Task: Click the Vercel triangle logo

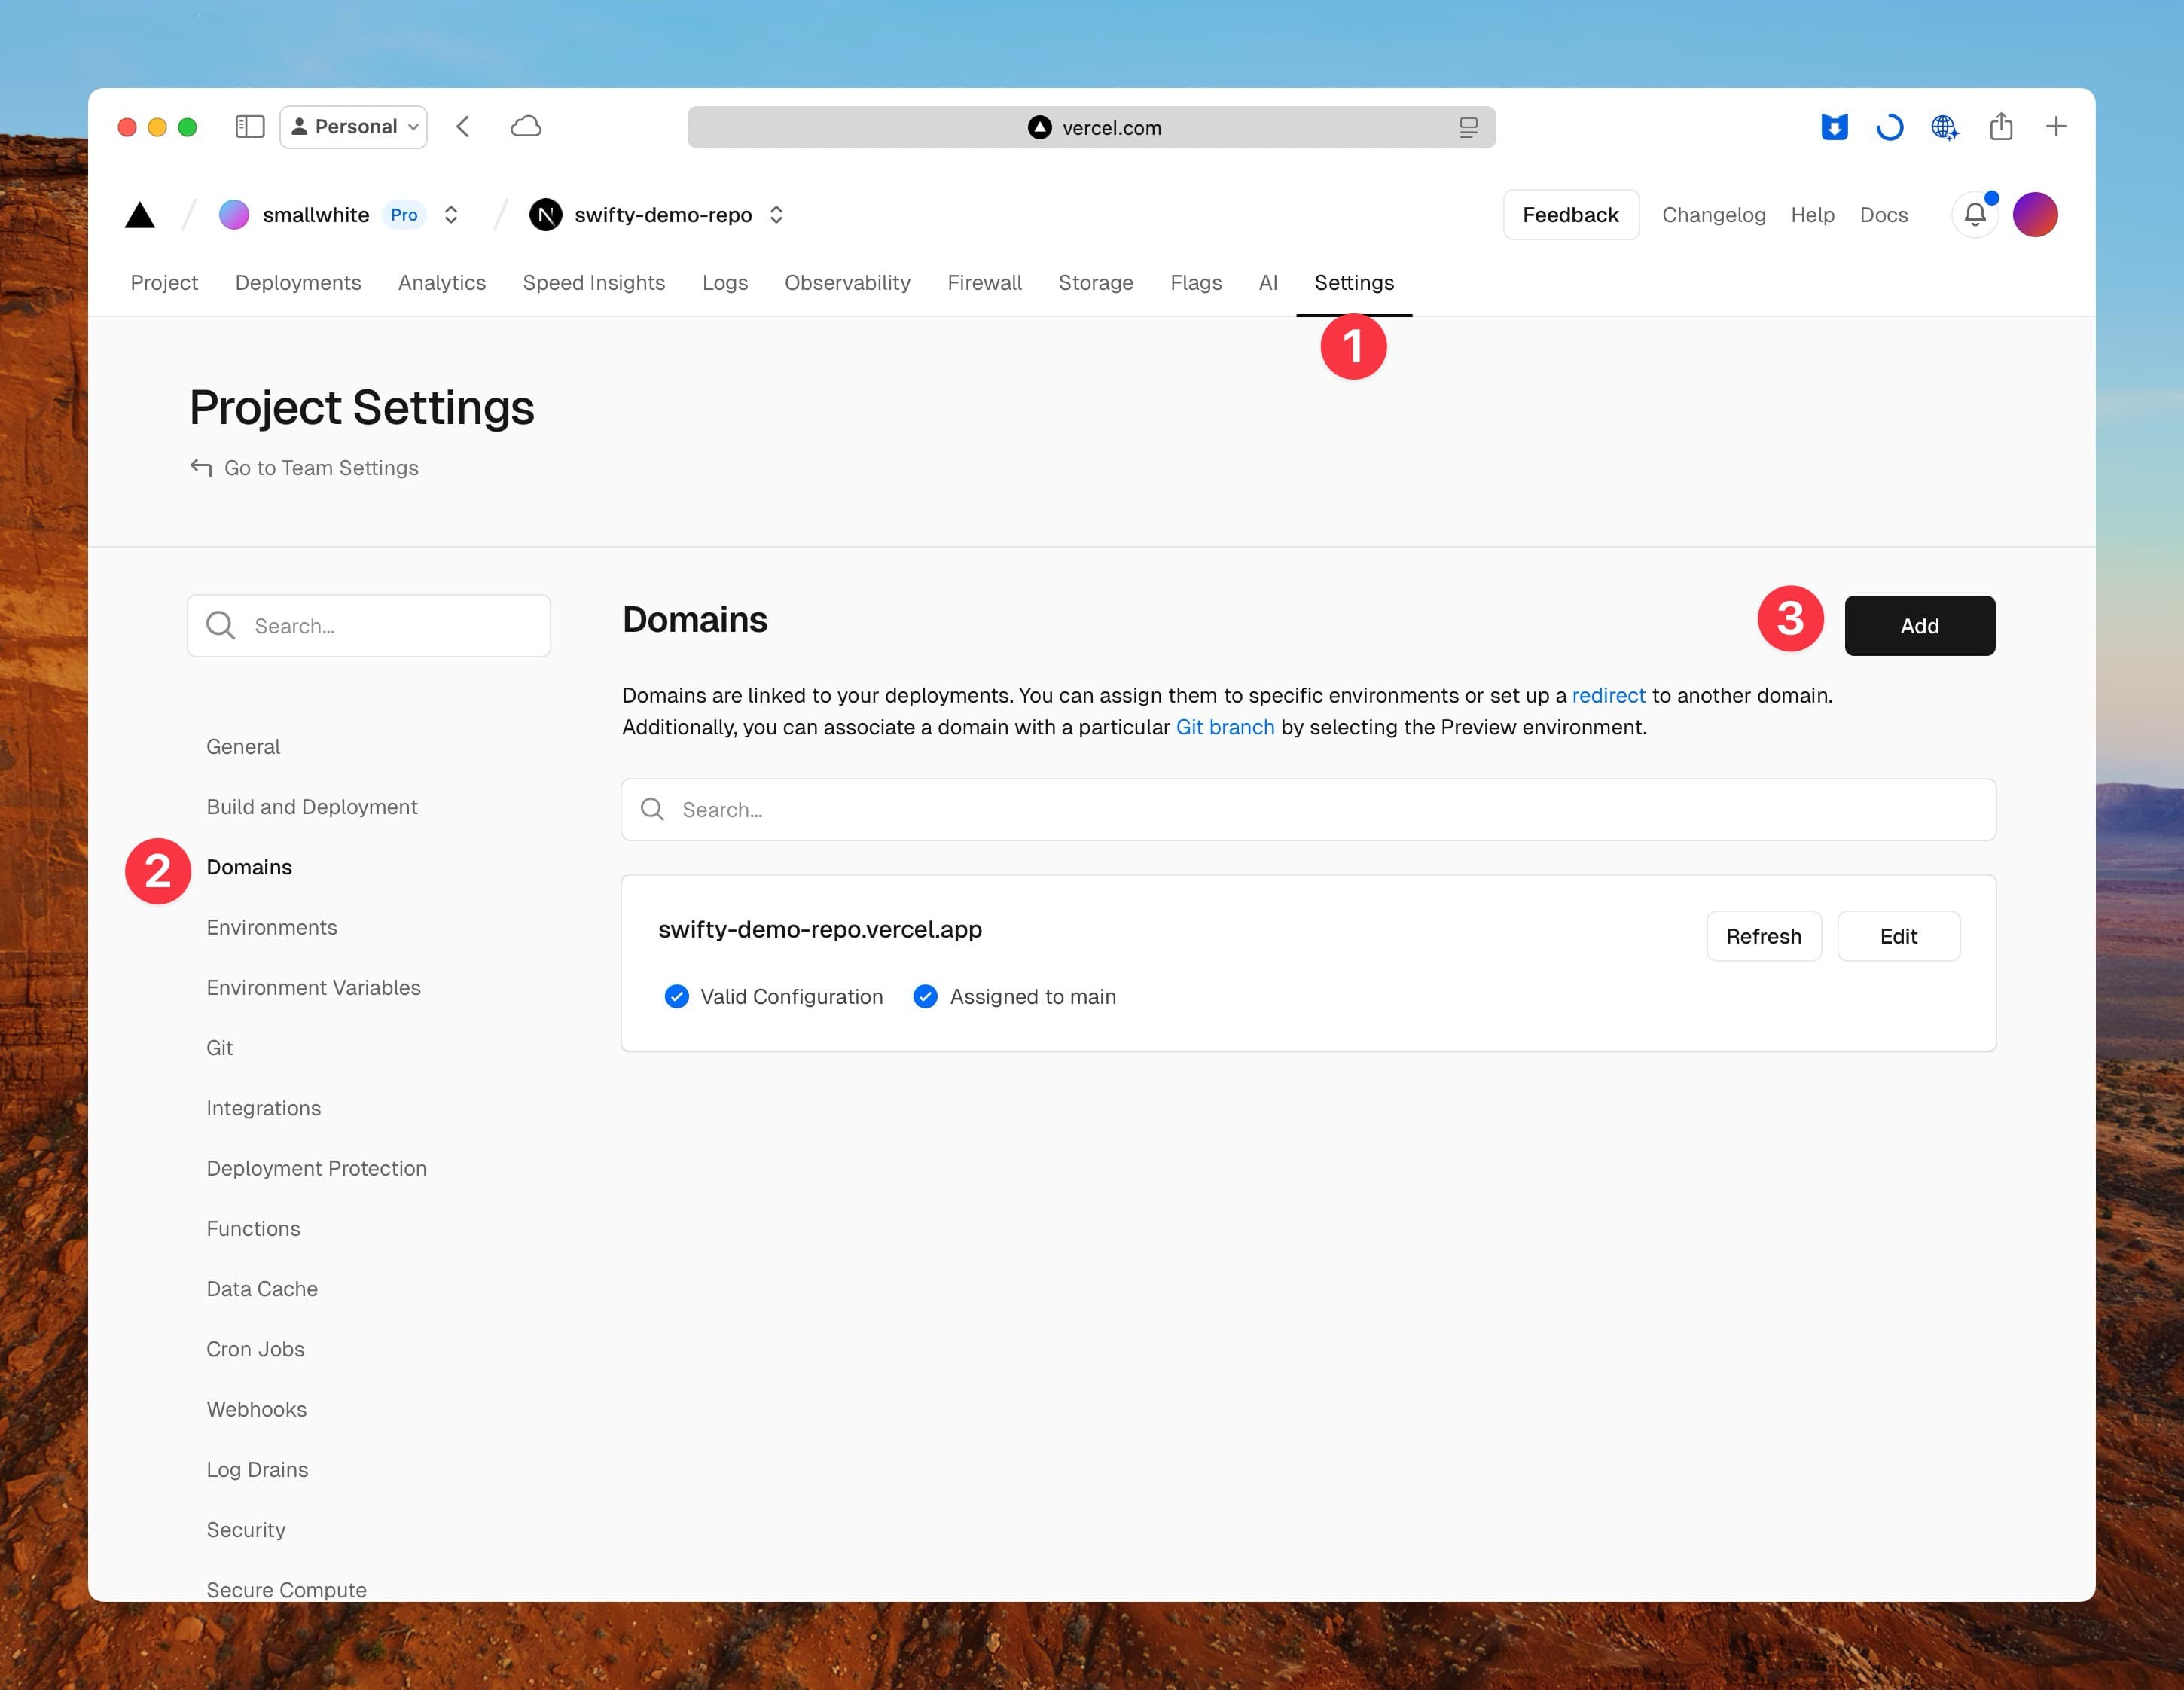Action: (140, 215)
